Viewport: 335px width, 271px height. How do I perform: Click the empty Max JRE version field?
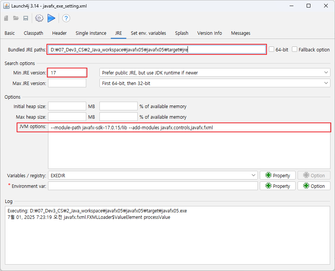coord(67,83)
